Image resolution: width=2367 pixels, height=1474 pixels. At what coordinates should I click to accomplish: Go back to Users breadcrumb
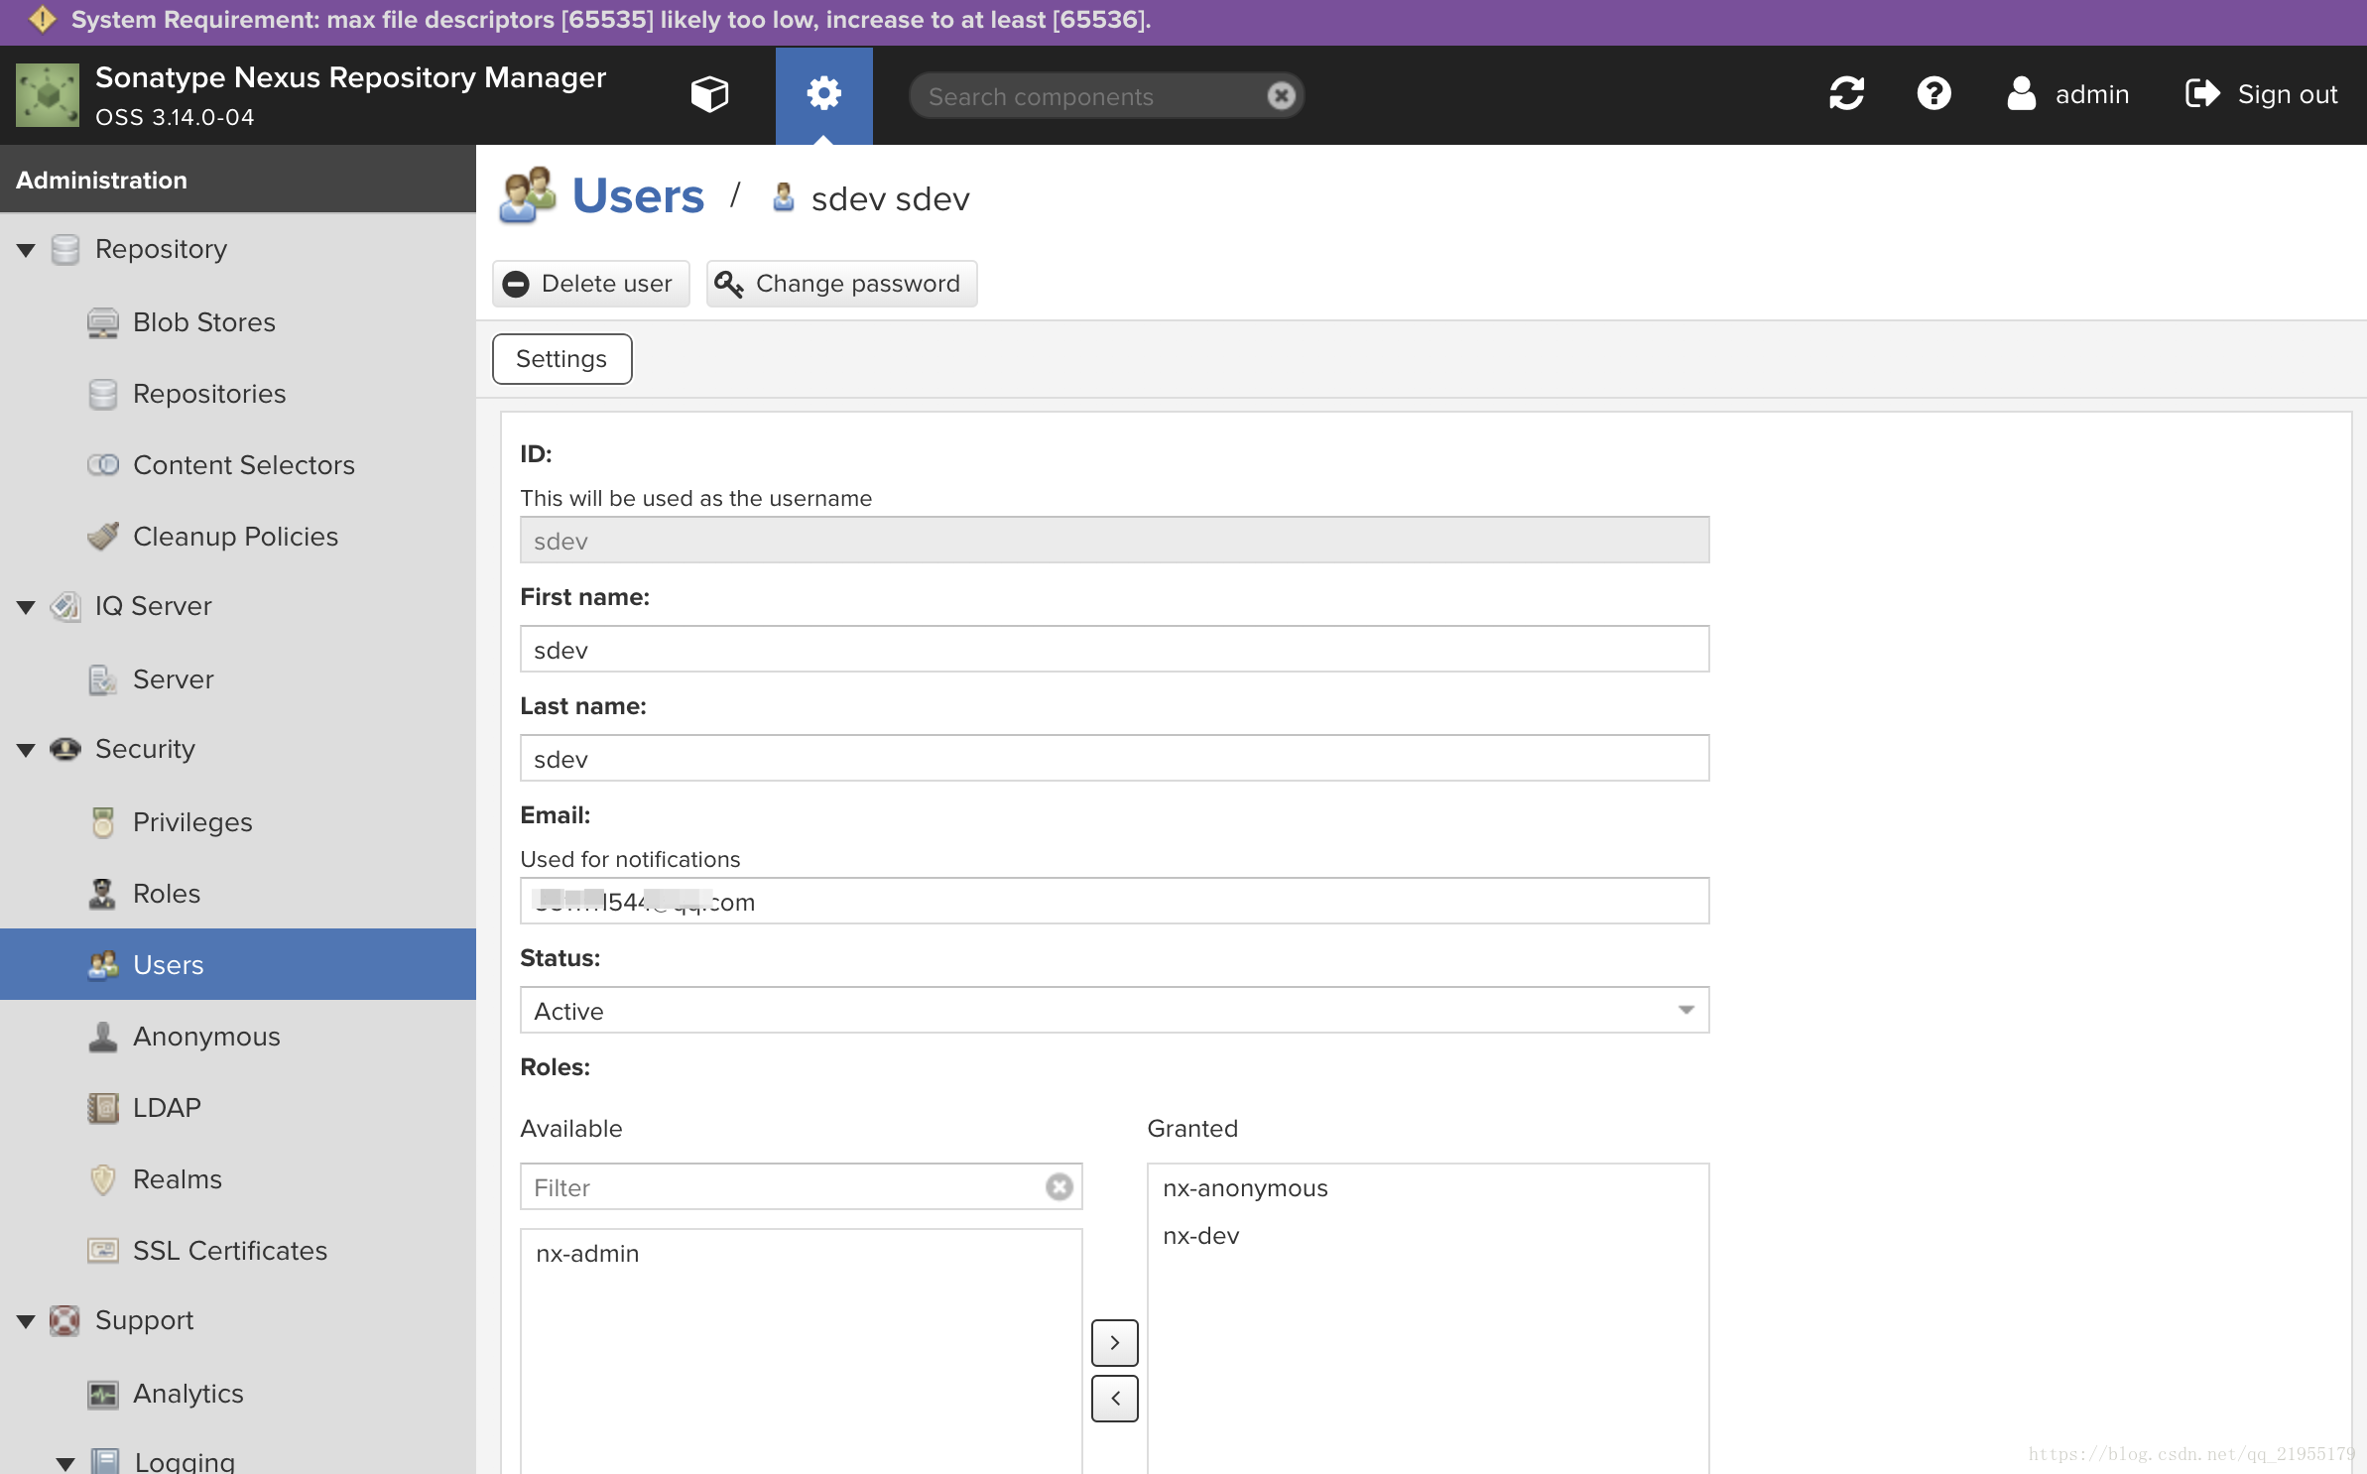(x=638, y=196)
